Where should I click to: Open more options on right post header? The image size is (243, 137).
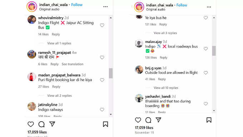[209, 7]
